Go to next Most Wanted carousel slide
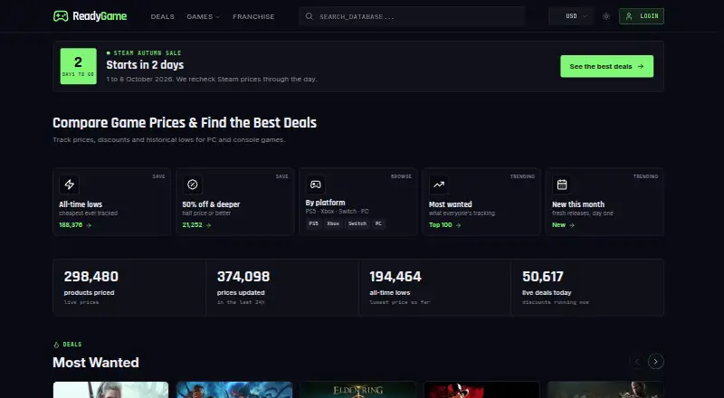 [655, 362]
